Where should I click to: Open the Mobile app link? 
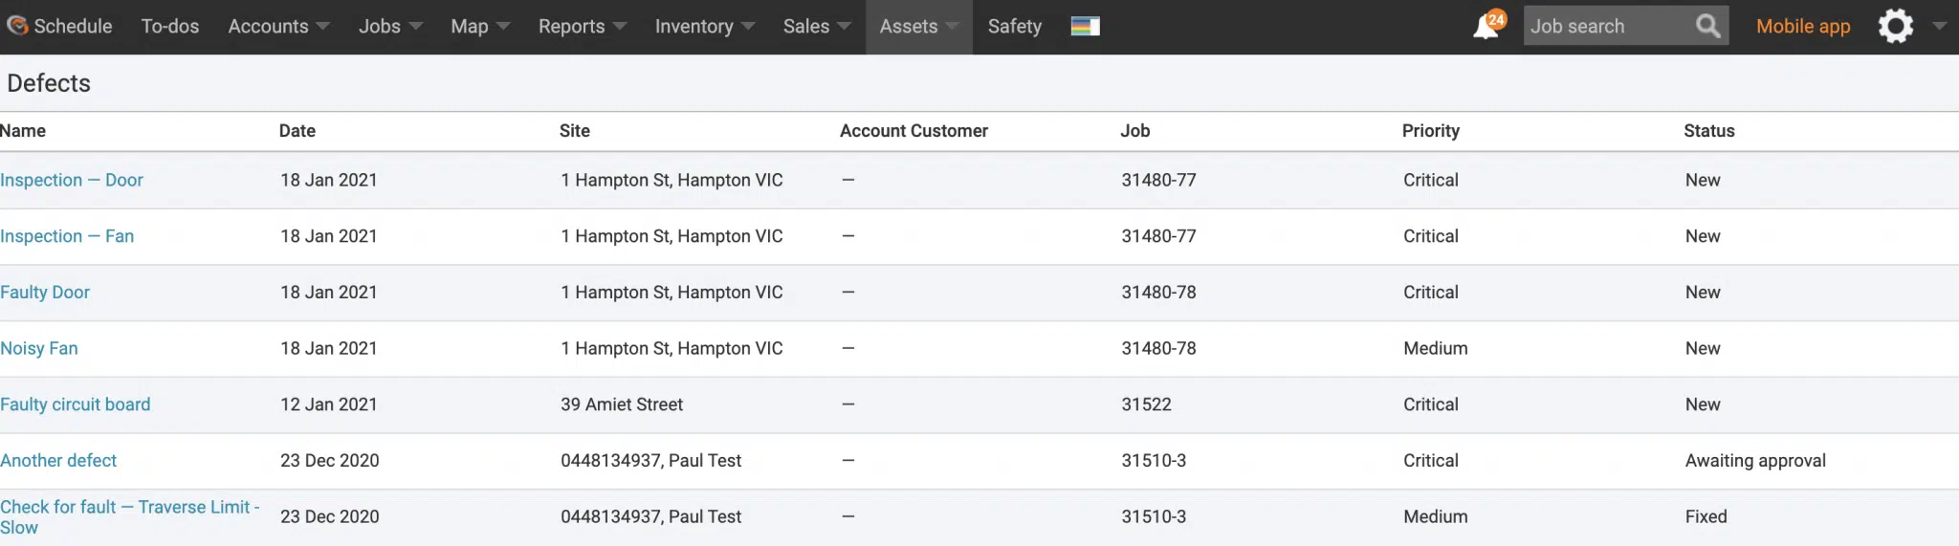click(x=1803, y=27)
